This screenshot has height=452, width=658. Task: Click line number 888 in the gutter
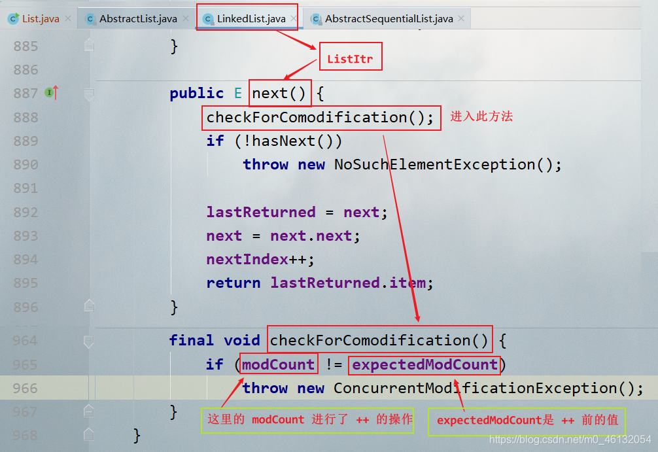26,118
